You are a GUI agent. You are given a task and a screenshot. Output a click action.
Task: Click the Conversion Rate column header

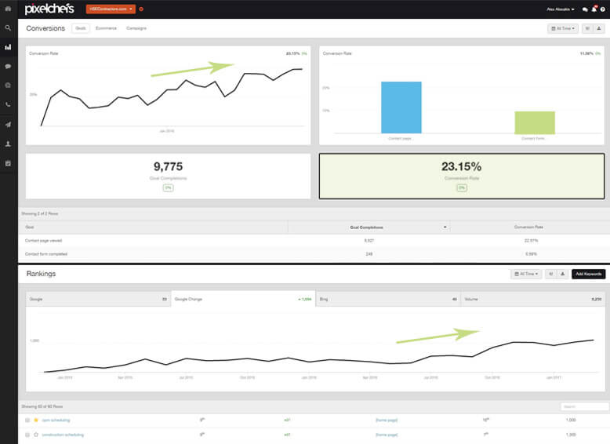click(x=528, y=227)
